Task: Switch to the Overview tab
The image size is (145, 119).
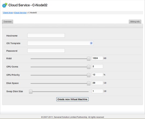Action: point(8,22)
